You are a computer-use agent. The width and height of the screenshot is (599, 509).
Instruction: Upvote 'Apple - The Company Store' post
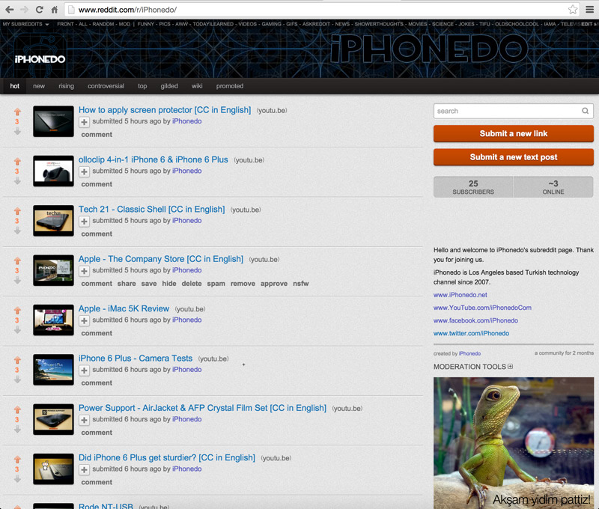[x=17, y=260]
